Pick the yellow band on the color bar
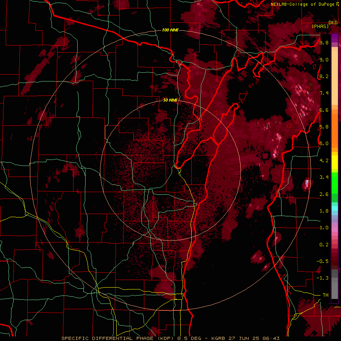The width and height of the screenshot is (341, 341). point(335,162)
